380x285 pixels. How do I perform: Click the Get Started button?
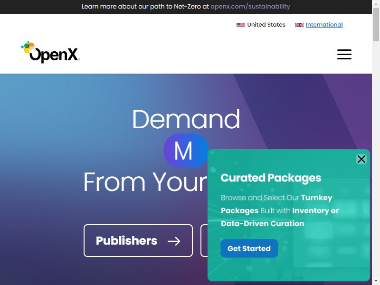[249, 248]
